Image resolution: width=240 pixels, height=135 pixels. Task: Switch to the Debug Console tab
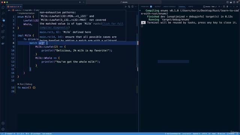pyautogui.click(x=169, y=7)
